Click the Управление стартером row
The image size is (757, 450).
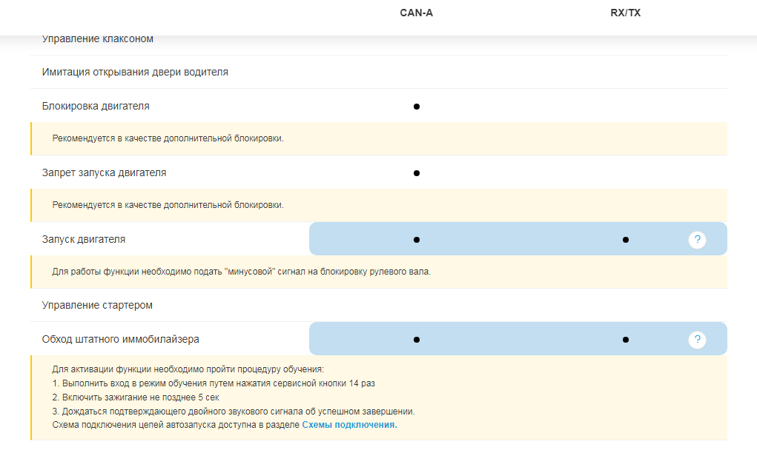[x=97, y=305]
